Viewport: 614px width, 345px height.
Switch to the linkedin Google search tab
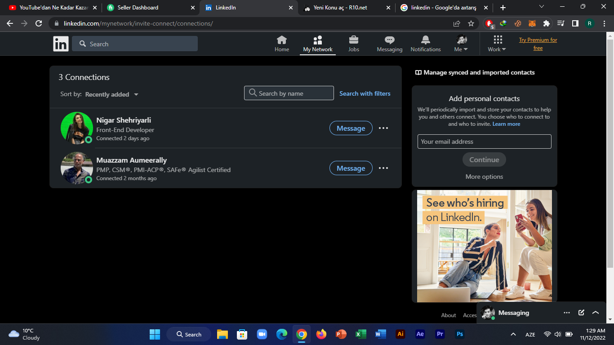click(x=444, y=8)
